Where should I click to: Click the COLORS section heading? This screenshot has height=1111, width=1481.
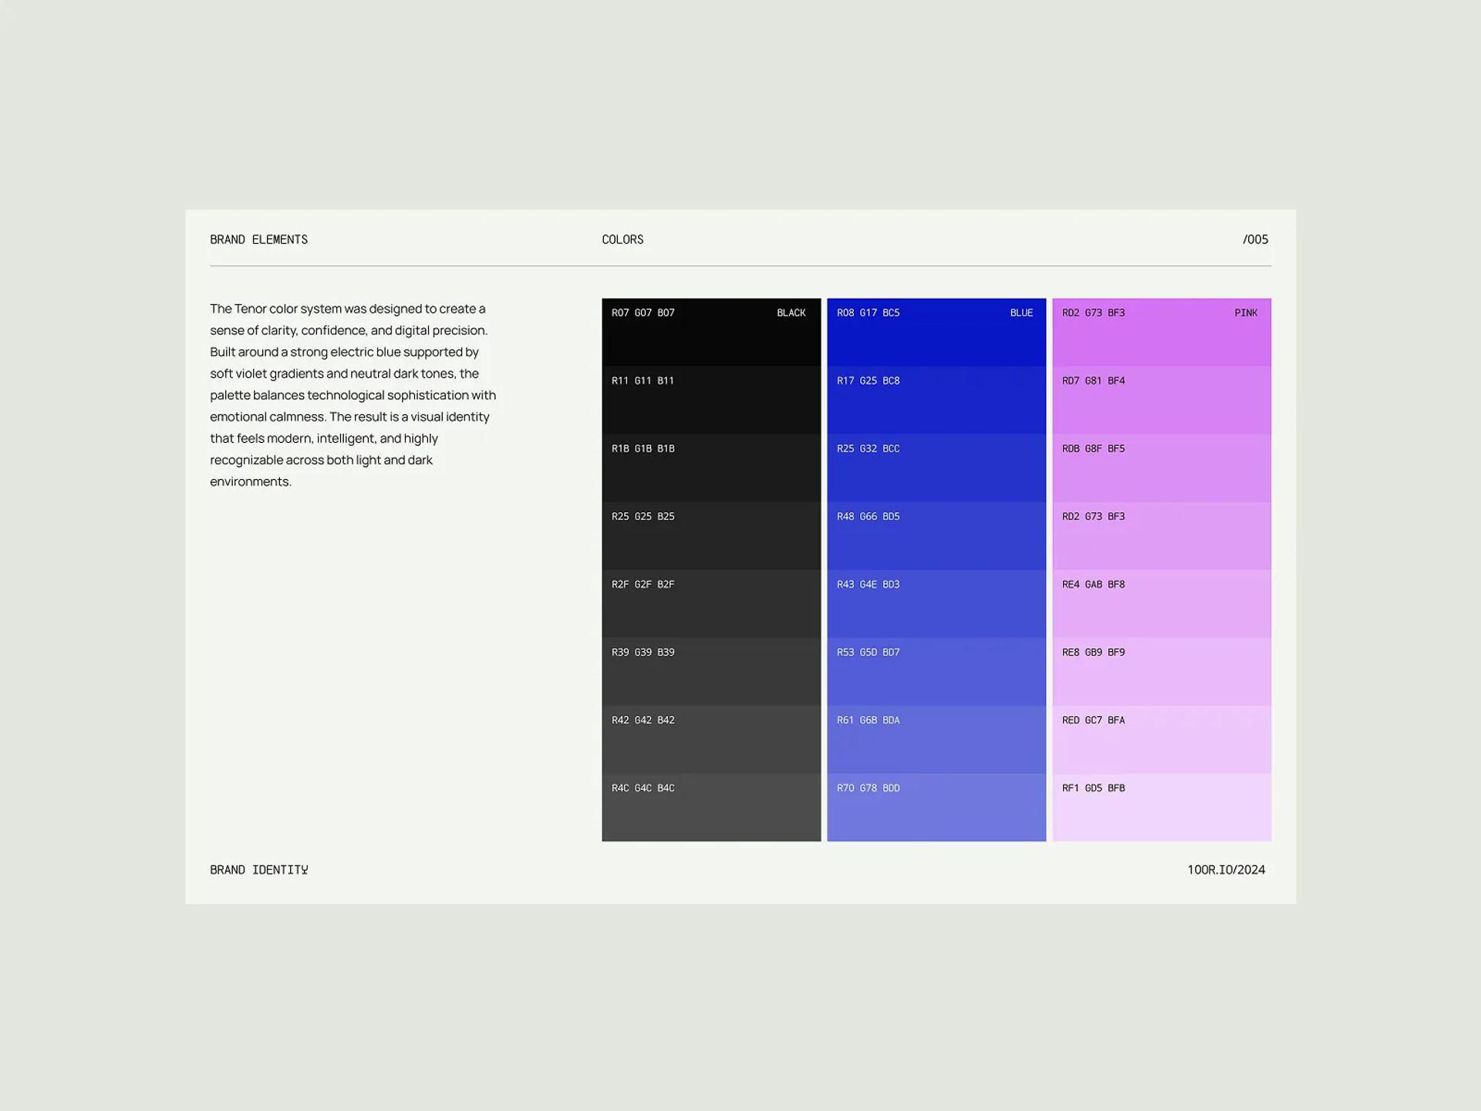(x=622, y=239)
